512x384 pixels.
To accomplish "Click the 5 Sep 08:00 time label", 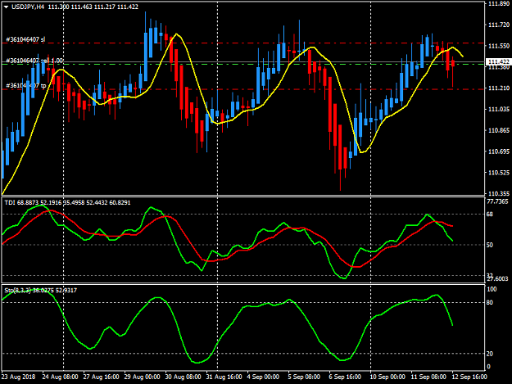I will coord(304,377).
